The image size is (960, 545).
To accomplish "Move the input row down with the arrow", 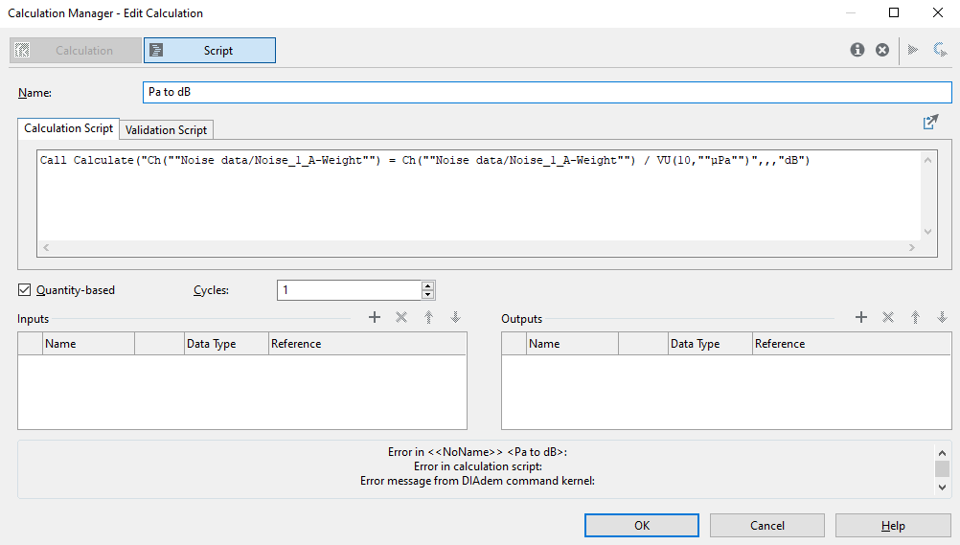I will pos(455,317).
